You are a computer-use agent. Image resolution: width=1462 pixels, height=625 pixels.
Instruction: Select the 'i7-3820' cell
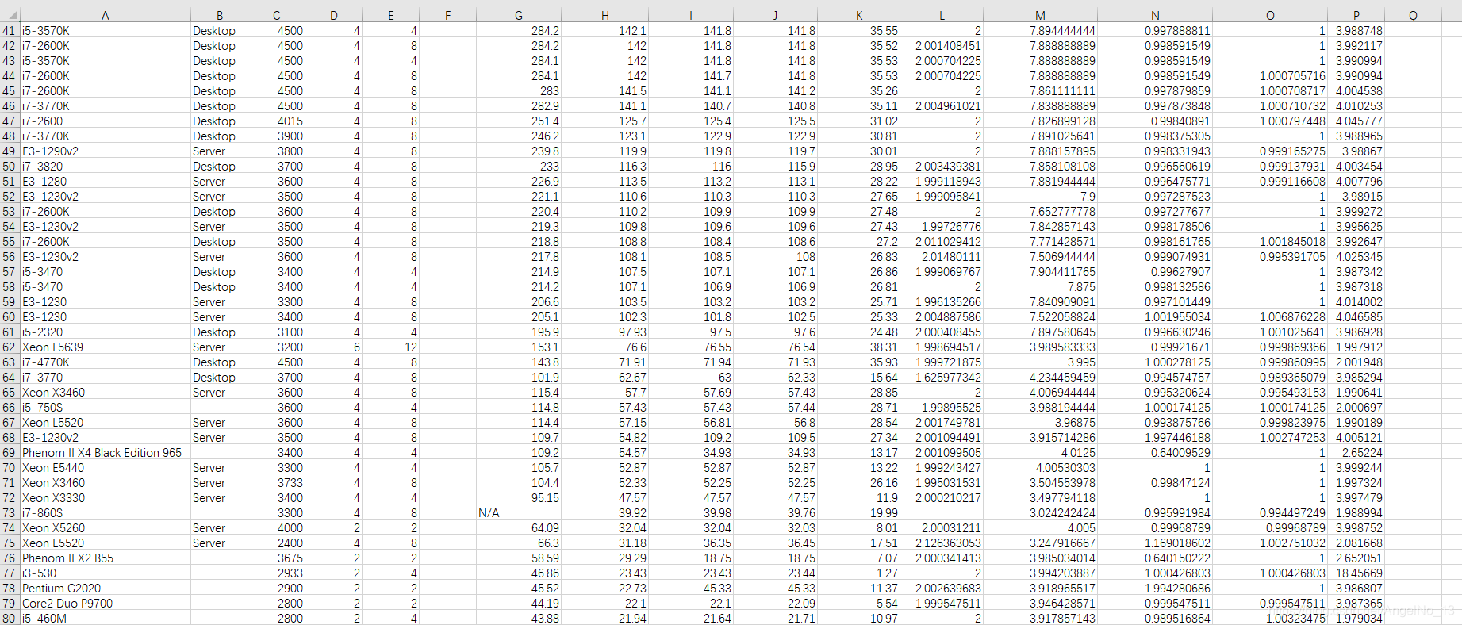tap(106, 167)
